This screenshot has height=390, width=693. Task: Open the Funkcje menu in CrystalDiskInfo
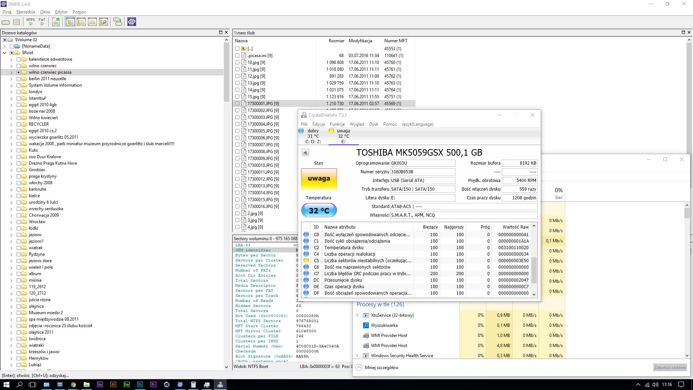click(x=337, y=124)
